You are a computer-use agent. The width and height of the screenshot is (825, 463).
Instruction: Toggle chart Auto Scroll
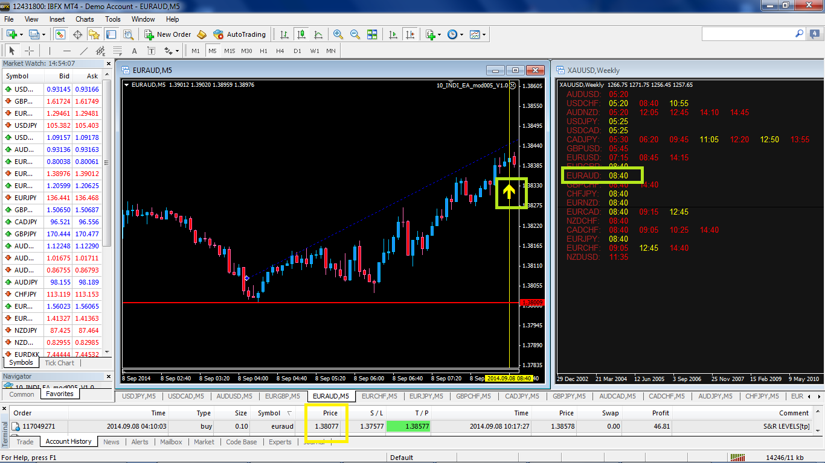pyautogui.click(x=393, y=34)
